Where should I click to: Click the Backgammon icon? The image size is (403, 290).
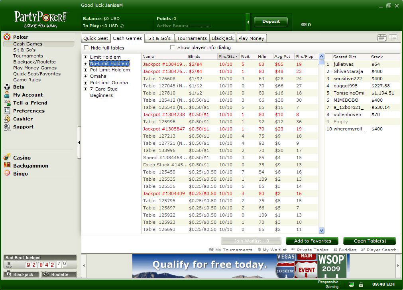coord(7,165)
